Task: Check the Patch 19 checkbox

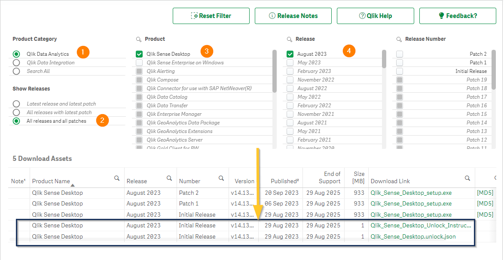Action: click(400, 80)
